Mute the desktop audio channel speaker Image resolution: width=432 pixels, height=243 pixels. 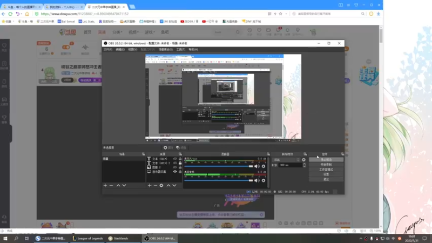[x=257, y=180]
